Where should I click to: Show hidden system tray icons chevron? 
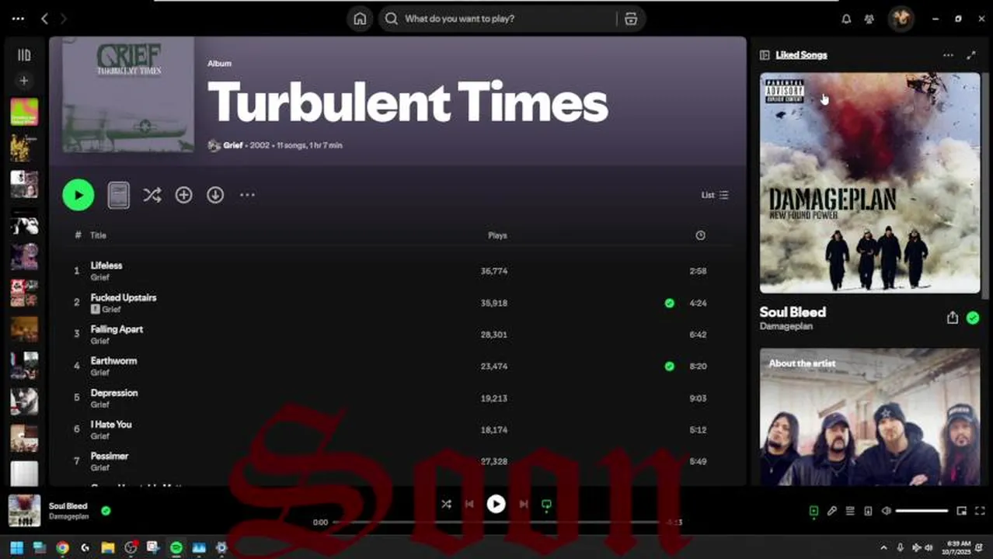883,547
